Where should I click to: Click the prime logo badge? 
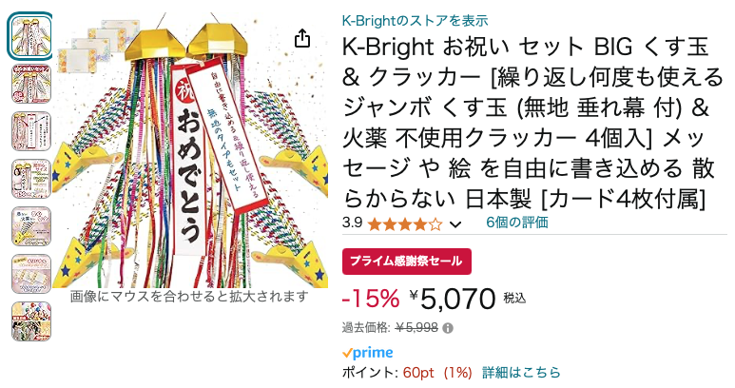pos(367,353)
